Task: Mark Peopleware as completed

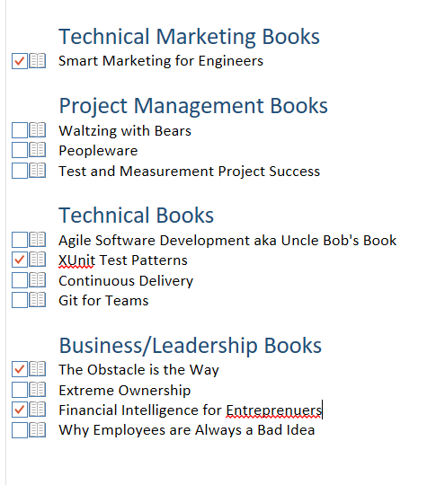Action: coord(20,150)
